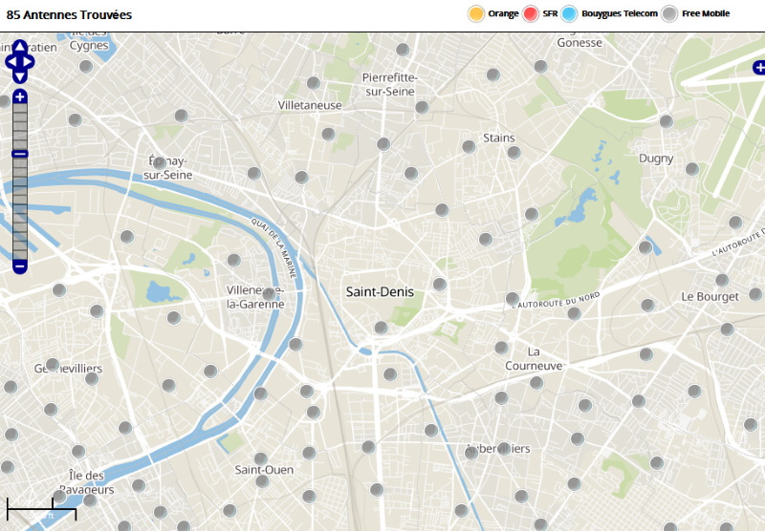
Task: Pan the map east with right arrow
Action: click(x=29, y=62)
